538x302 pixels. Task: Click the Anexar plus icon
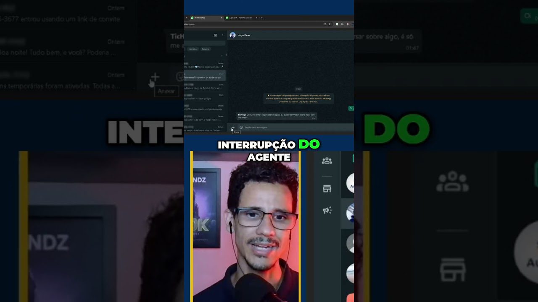pos(233,127)
